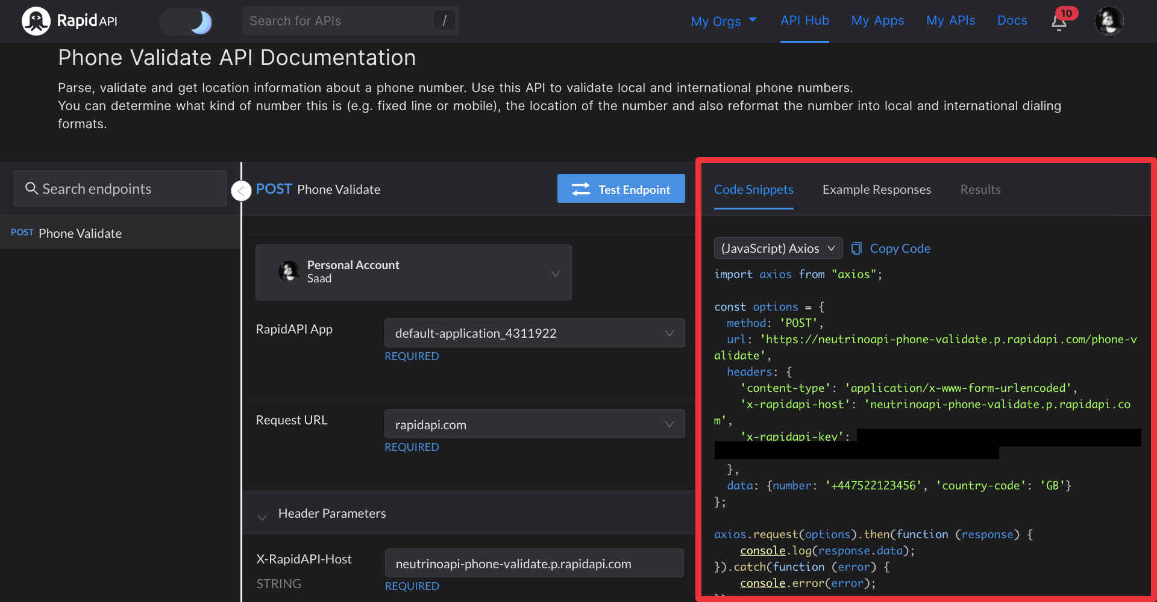Open My APIs page
The image size is (1157, 602).
[x=950, y=20]
